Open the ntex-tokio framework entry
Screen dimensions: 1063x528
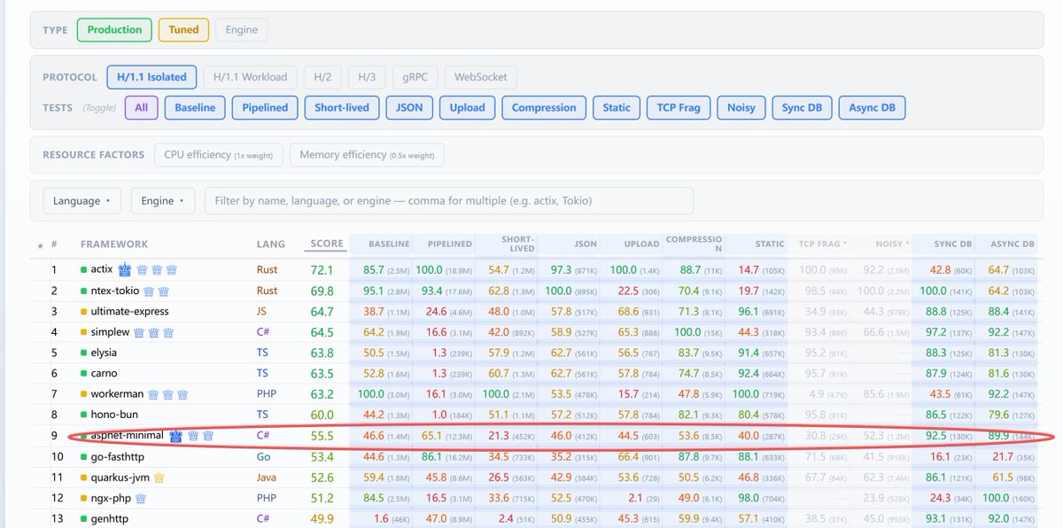click(x=115, y=291)
